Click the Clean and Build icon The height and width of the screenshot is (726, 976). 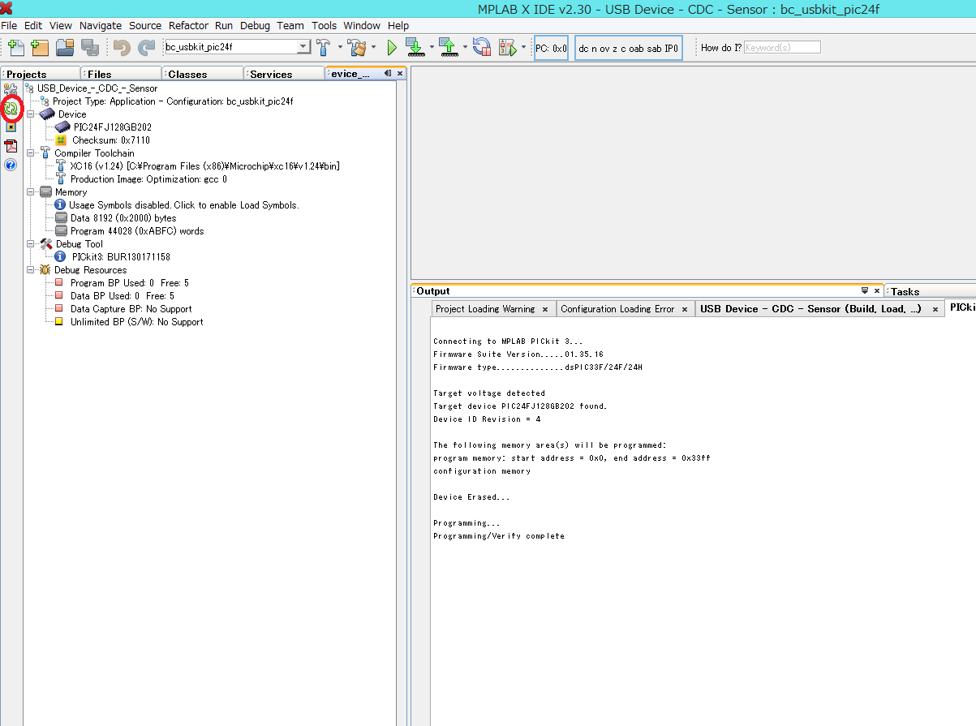point(355,48)
